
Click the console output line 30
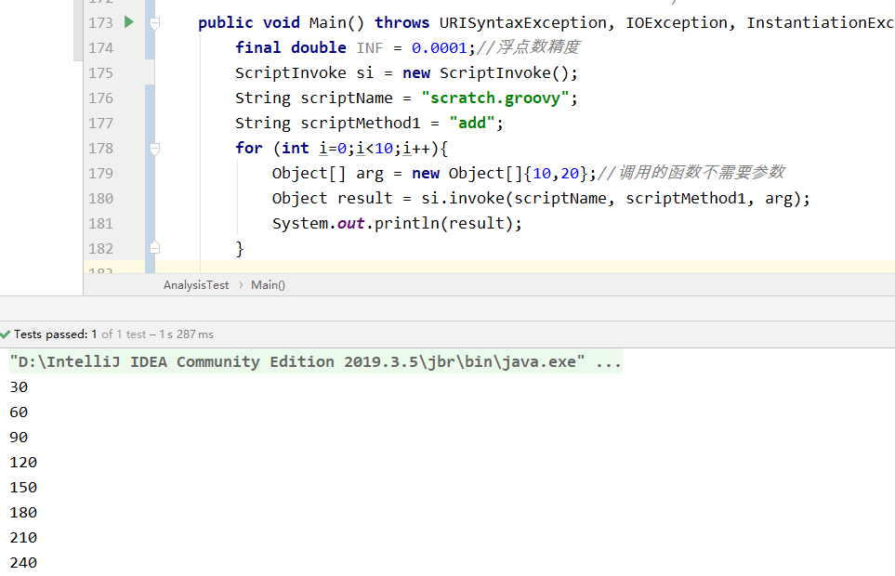click(x=19, y=387)
